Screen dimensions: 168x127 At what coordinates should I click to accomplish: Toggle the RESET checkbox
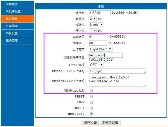[91, 96]
